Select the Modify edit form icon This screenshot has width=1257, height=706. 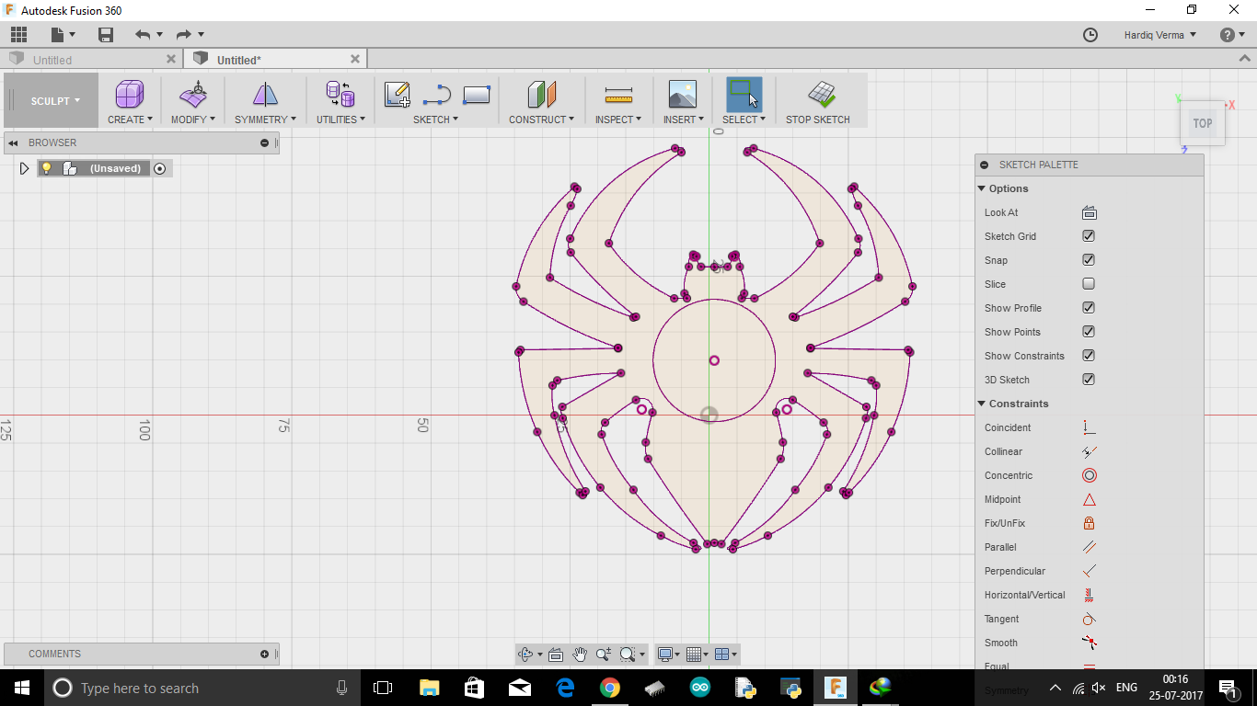pyautogui.click(x=193, y=94)
